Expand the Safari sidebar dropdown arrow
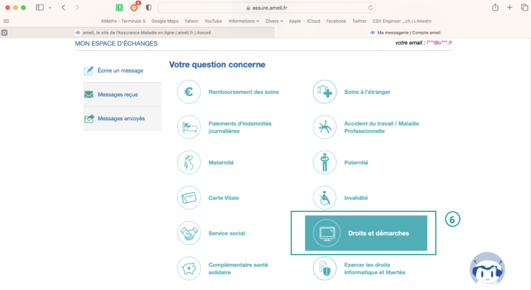This screenshot has height=290, width=531. coord(50,8)
